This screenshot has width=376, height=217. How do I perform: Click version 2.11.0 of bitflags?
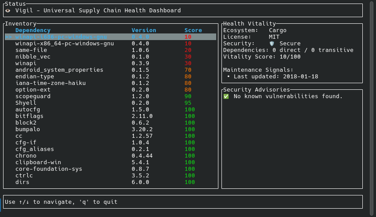point(142,116)
